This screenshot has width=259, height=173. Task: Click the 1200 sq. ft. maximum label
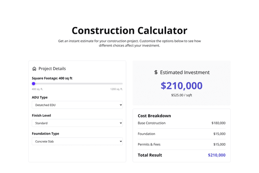click(x=117, y=89)
